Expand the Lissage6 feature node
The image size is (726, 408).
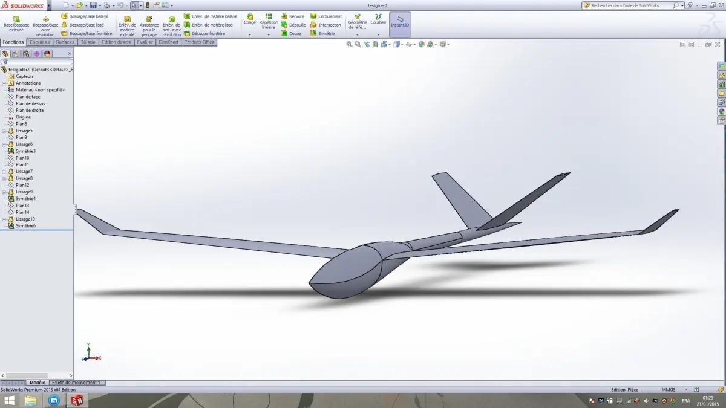coord(4,144)
